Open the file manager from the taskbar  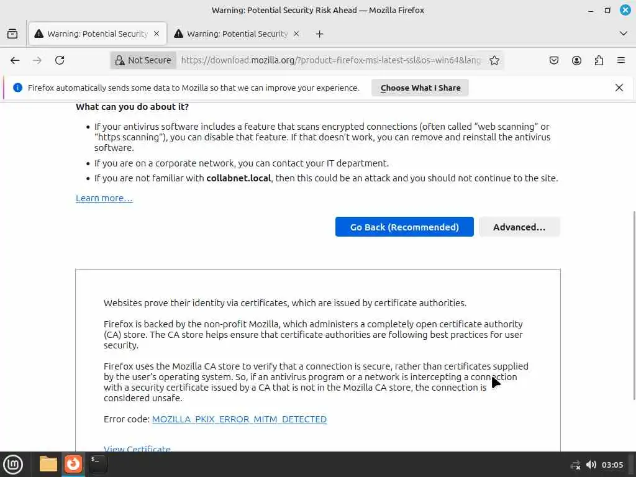48,464
